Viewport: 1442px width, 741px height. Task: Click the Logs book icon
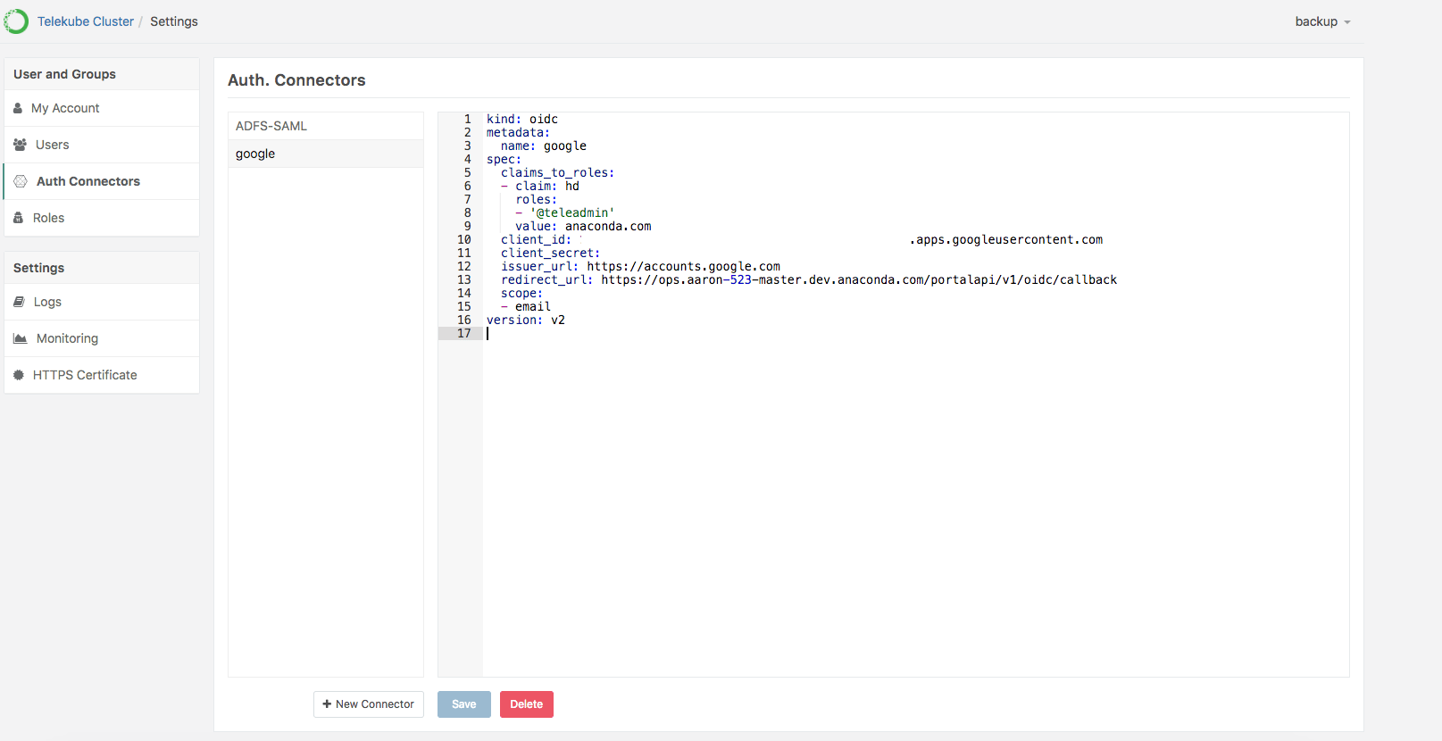tap(19, 302)
